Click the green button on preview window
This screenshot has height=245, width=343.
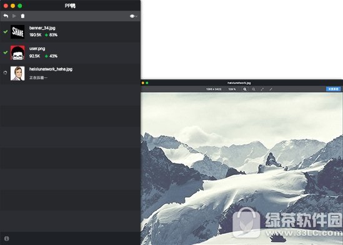147,83
